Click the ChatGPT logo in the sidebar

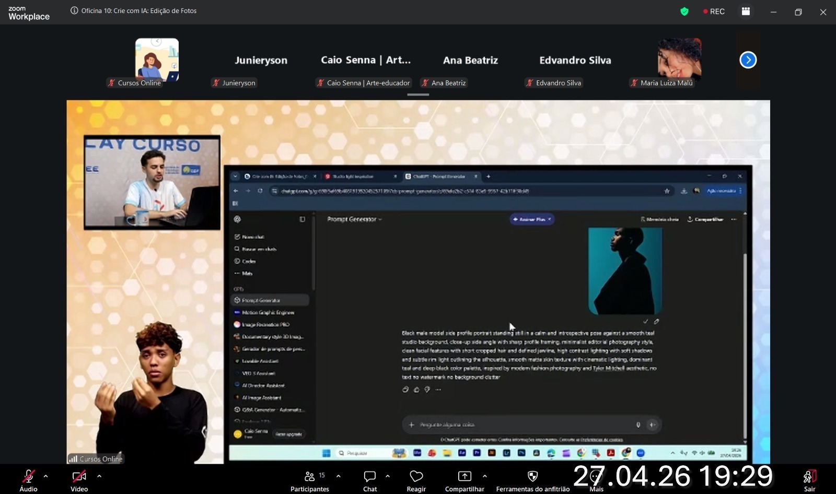(237, 219)
